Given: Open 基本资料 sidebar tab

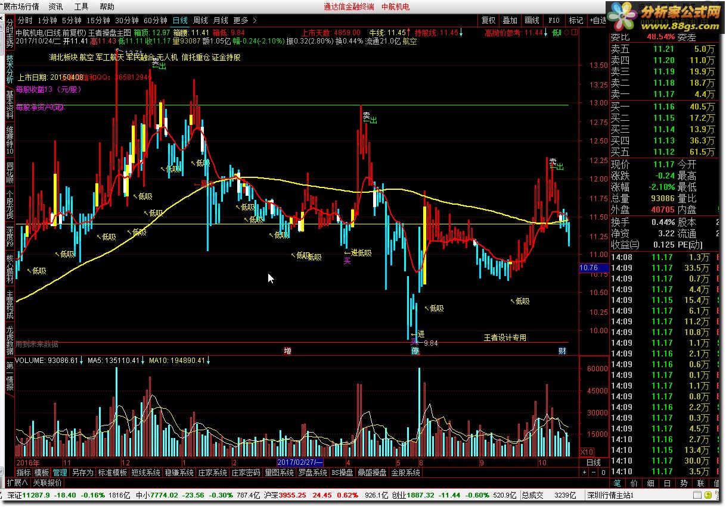Looking at the screenshot, I should pos(10,105).
